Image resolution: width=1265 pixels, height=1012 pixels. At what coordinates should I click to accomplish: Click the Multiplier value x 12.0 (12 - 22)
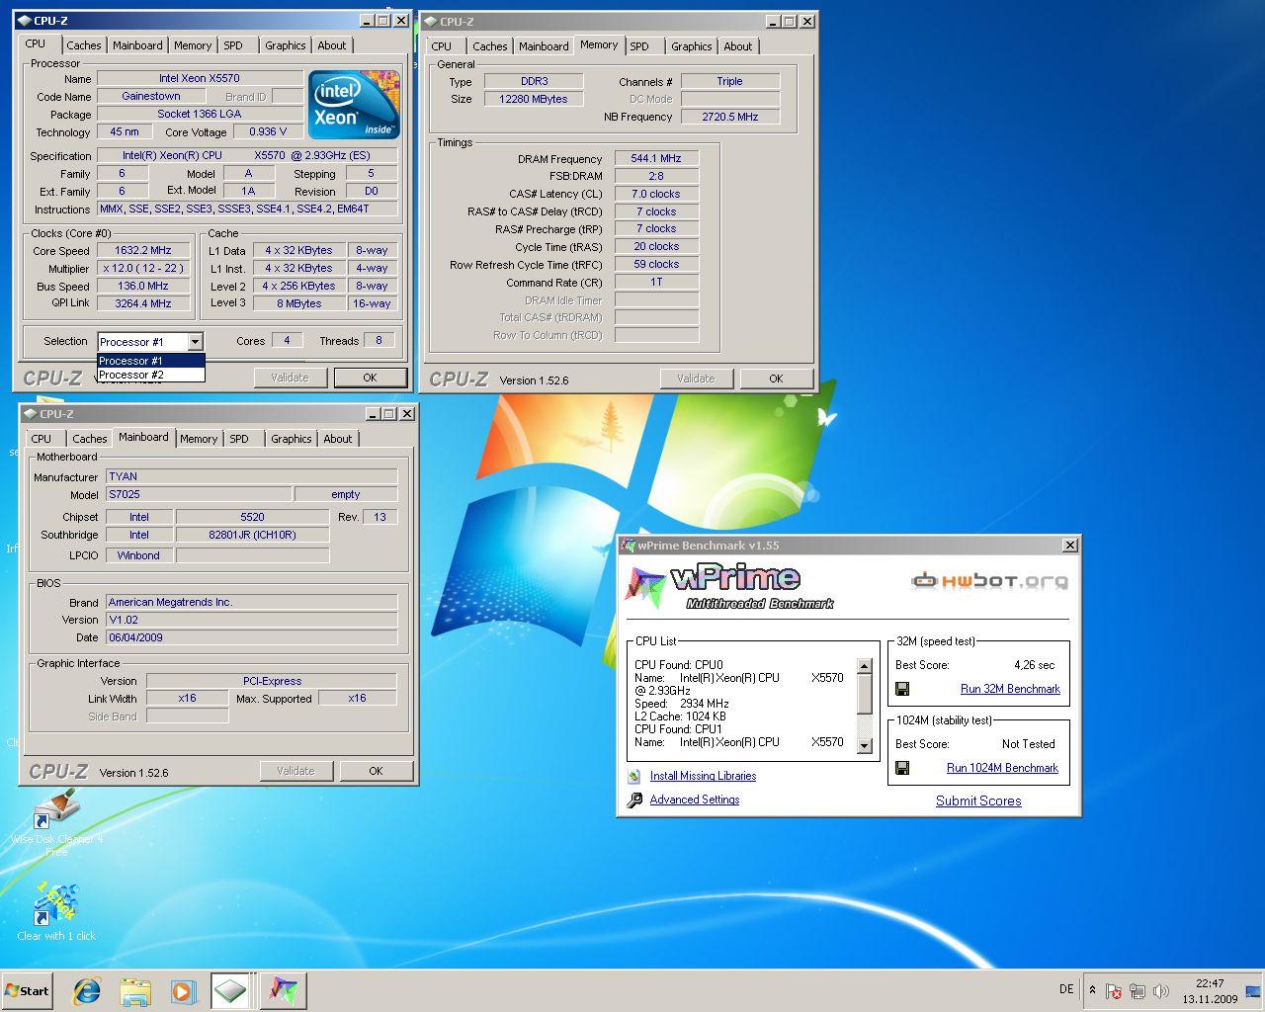point(143,268)
